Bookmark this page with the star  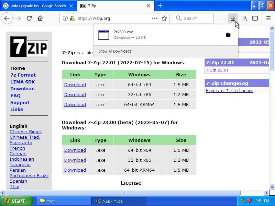click(x=164, y=18)
